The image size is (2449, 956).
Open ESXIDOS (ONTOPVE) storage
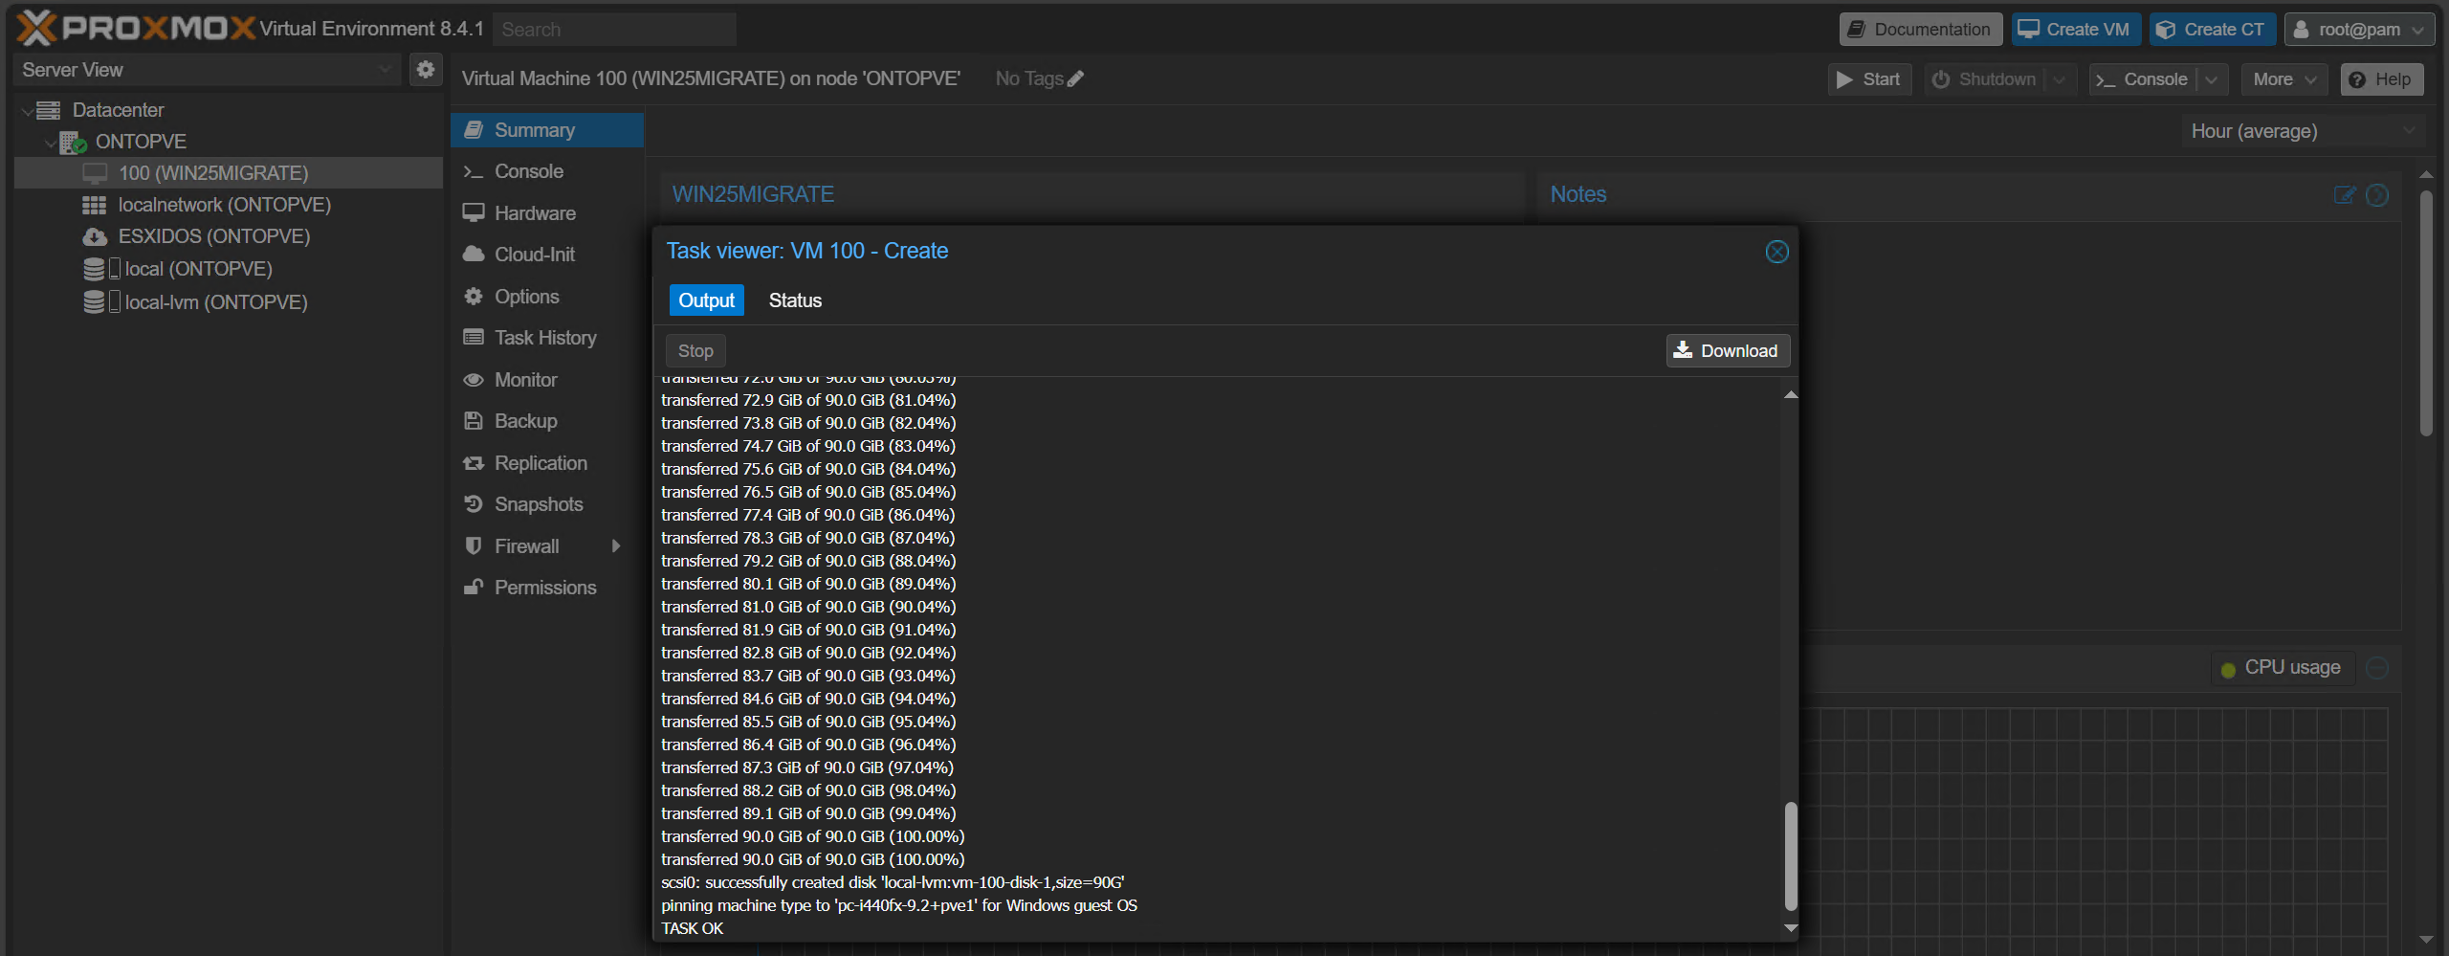213,236
